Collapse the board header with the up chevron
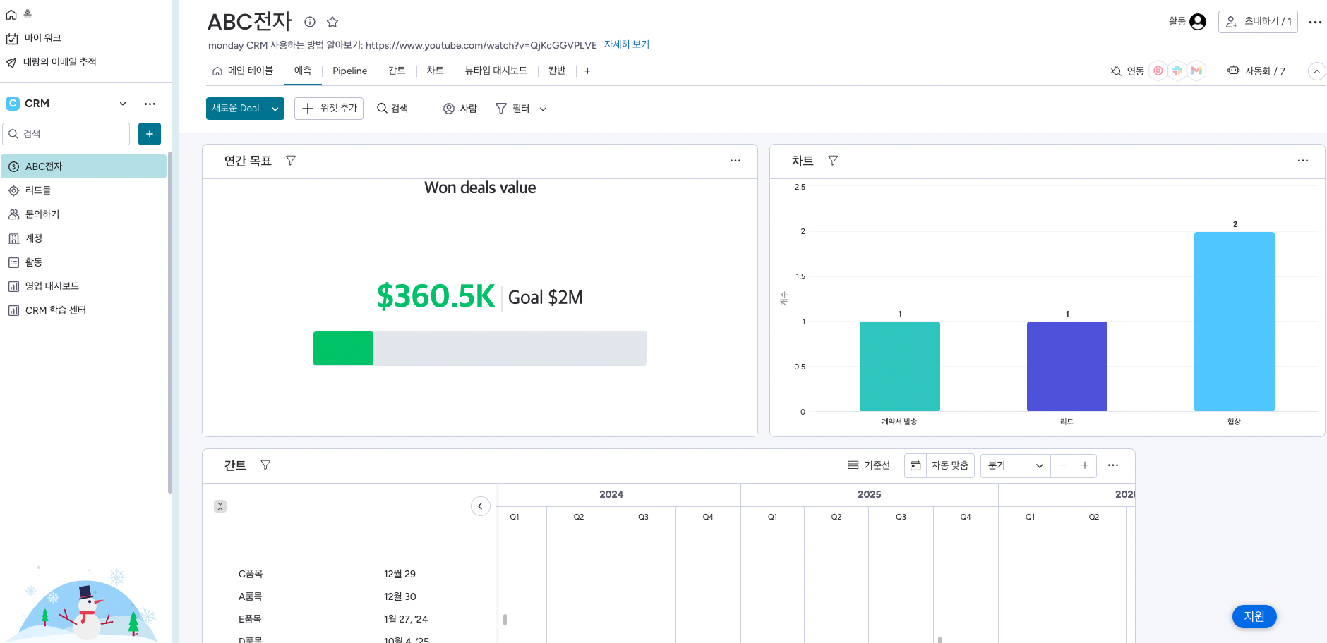 (1316, 71)
